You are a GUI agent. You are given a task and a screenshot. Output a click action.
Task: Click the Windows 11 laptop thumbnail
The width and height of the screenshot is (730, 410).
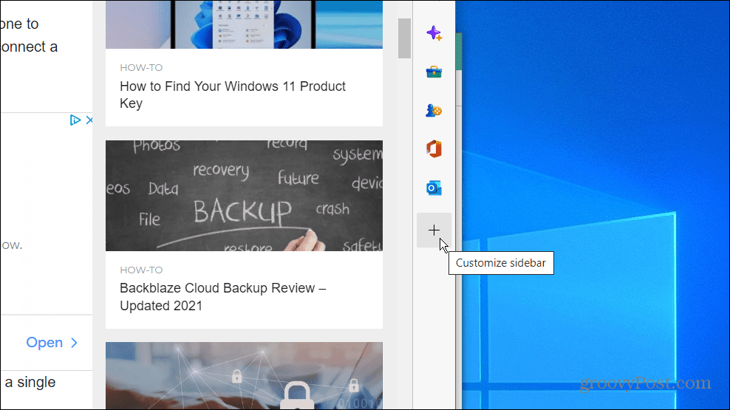point(244,24)
